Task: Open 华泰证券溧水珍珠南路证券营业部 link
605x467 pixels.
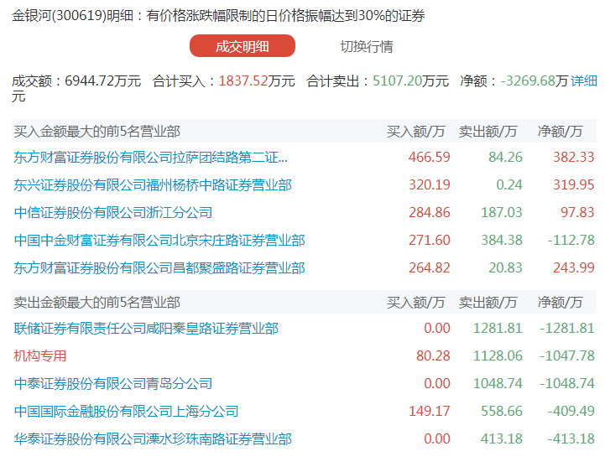Action: click(x=153, y=438)
